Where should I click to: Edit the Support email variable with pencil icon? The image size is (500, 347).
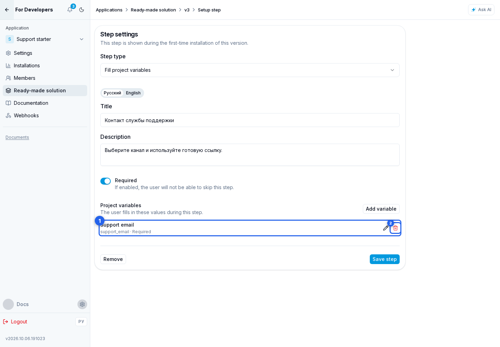coord(386,228)
